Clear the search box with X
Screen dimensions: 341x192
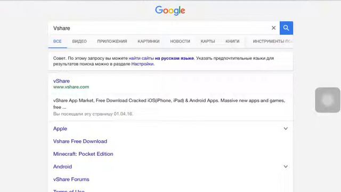(273, 28)
